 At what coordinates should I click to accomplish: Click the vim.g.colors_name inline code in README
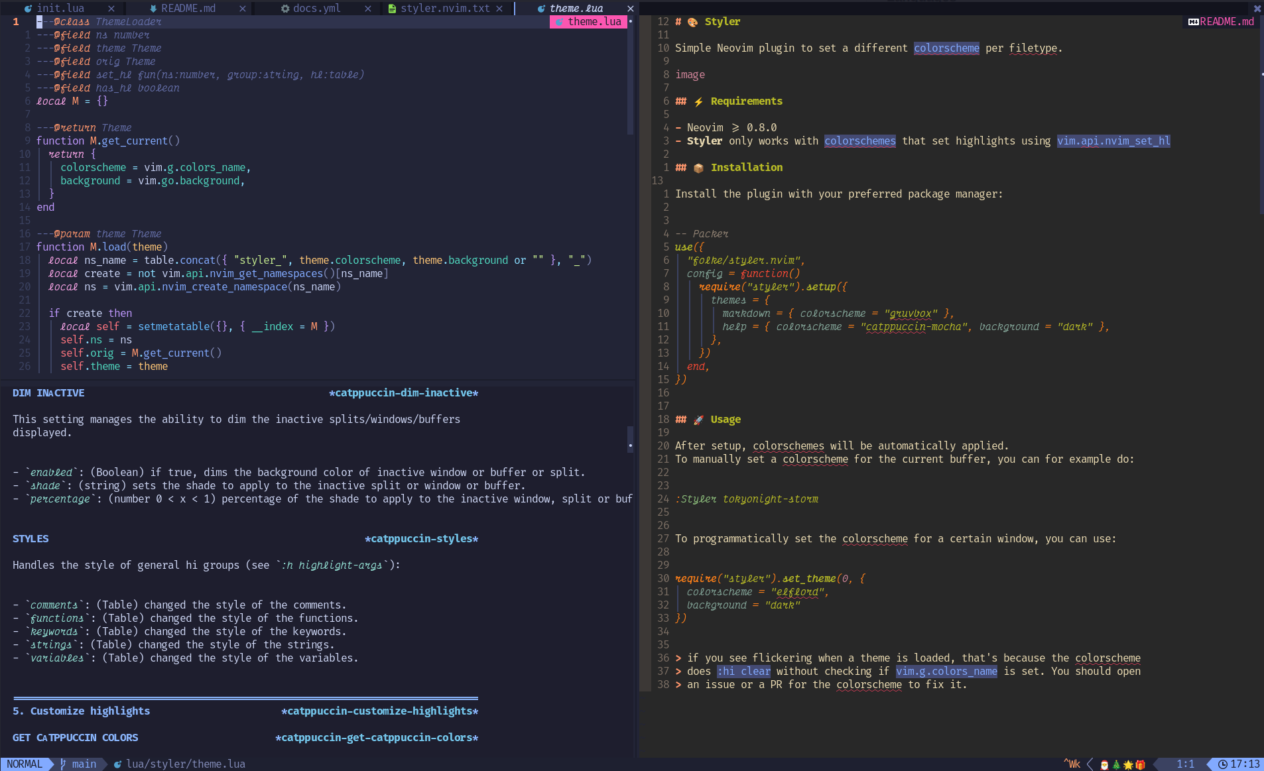[946, 671]
